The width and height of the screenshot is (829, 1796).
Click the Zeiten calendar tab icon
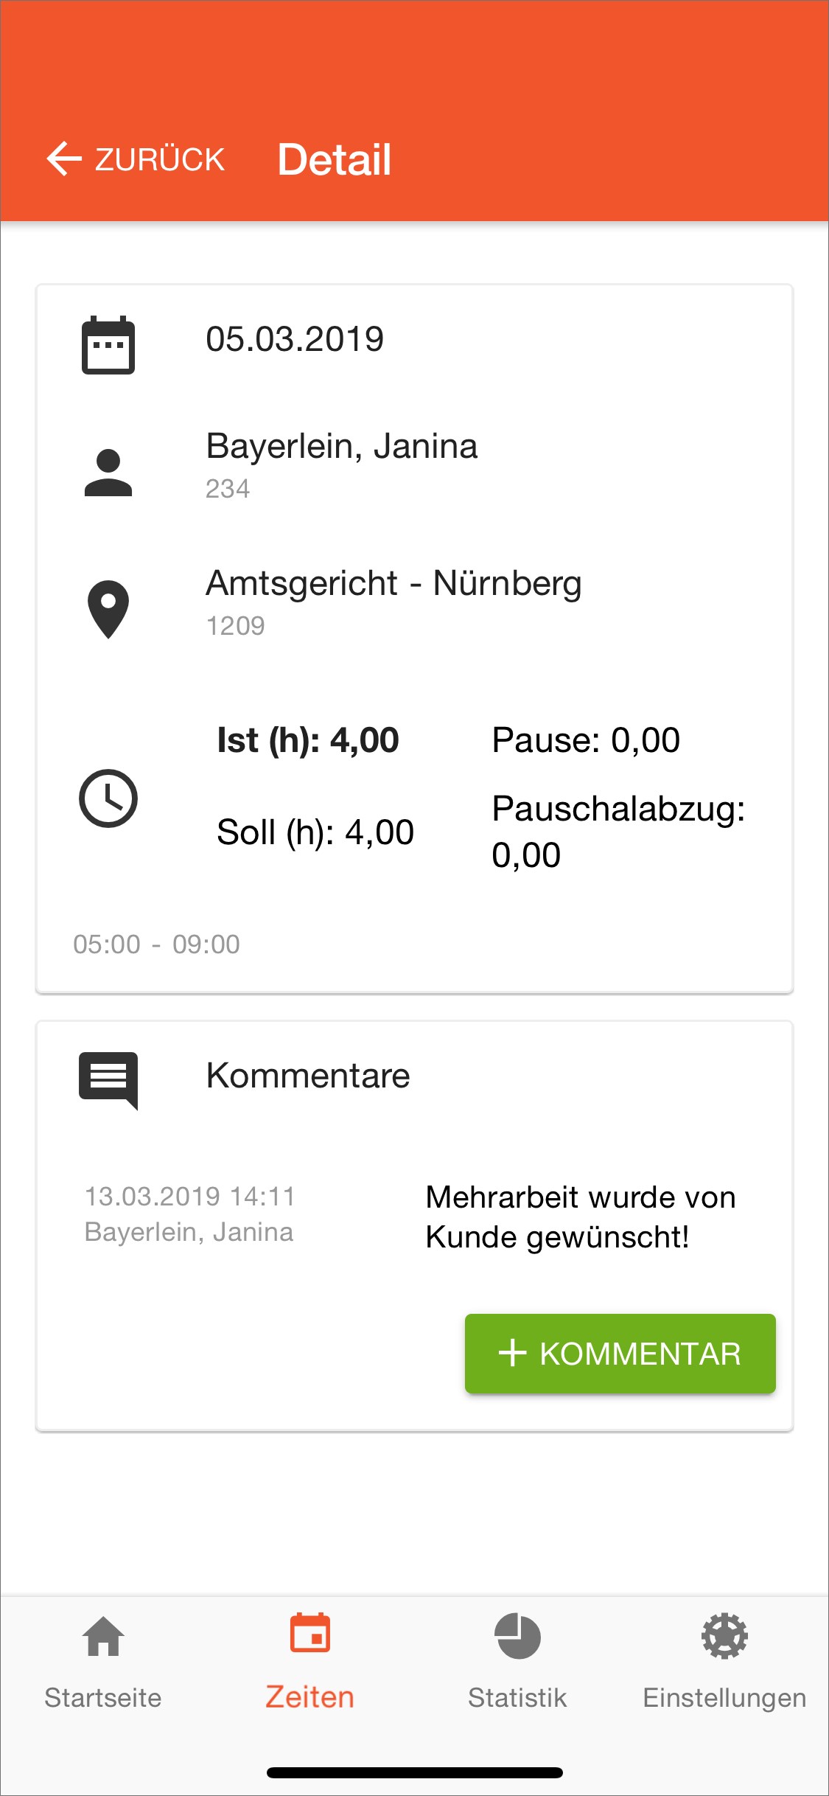(x=310, y=1634)
